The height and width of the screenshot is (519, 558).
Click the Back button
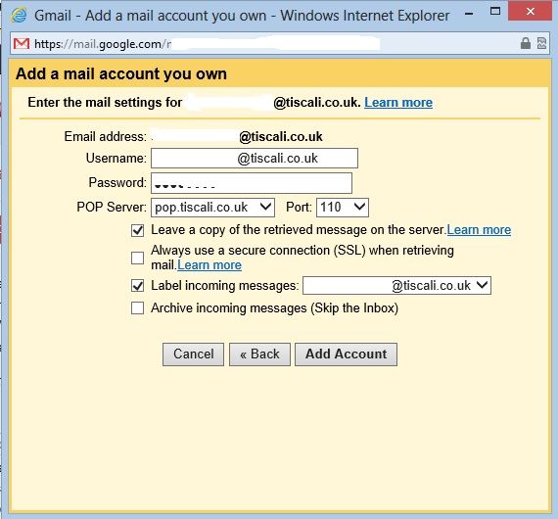tap(259, 354)
